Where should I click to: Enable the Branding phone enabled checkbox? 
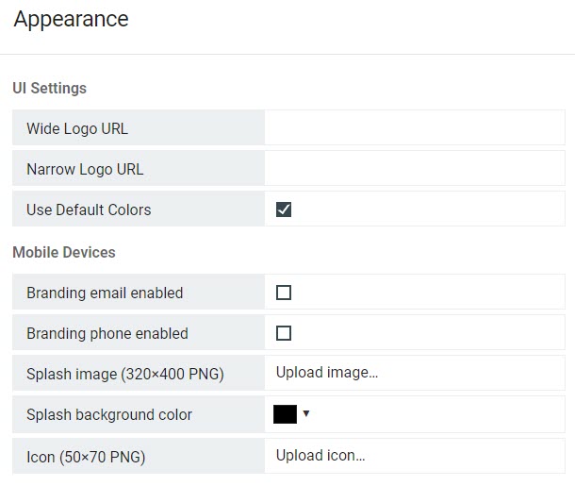[284, 333]
